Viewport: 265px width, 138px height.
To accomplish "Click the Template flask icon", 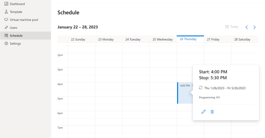I will tap(6, 12).
